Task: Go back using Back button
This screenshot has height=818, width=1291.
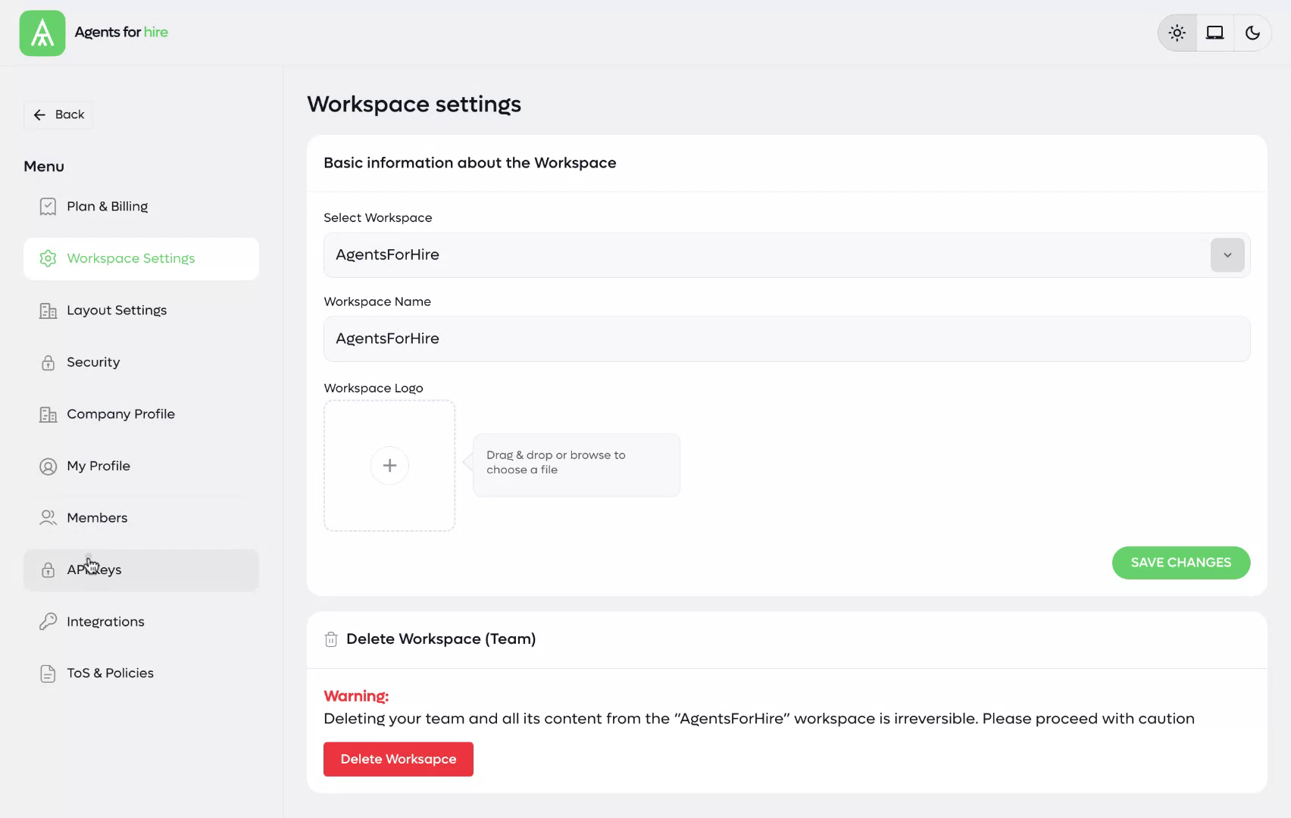Action: click(x=58, y=114)
